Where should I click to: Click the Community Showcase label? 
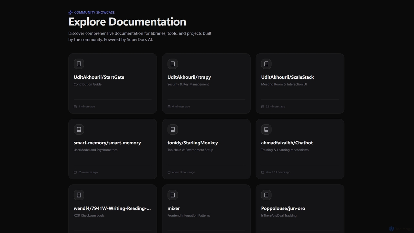coord(94,13)
